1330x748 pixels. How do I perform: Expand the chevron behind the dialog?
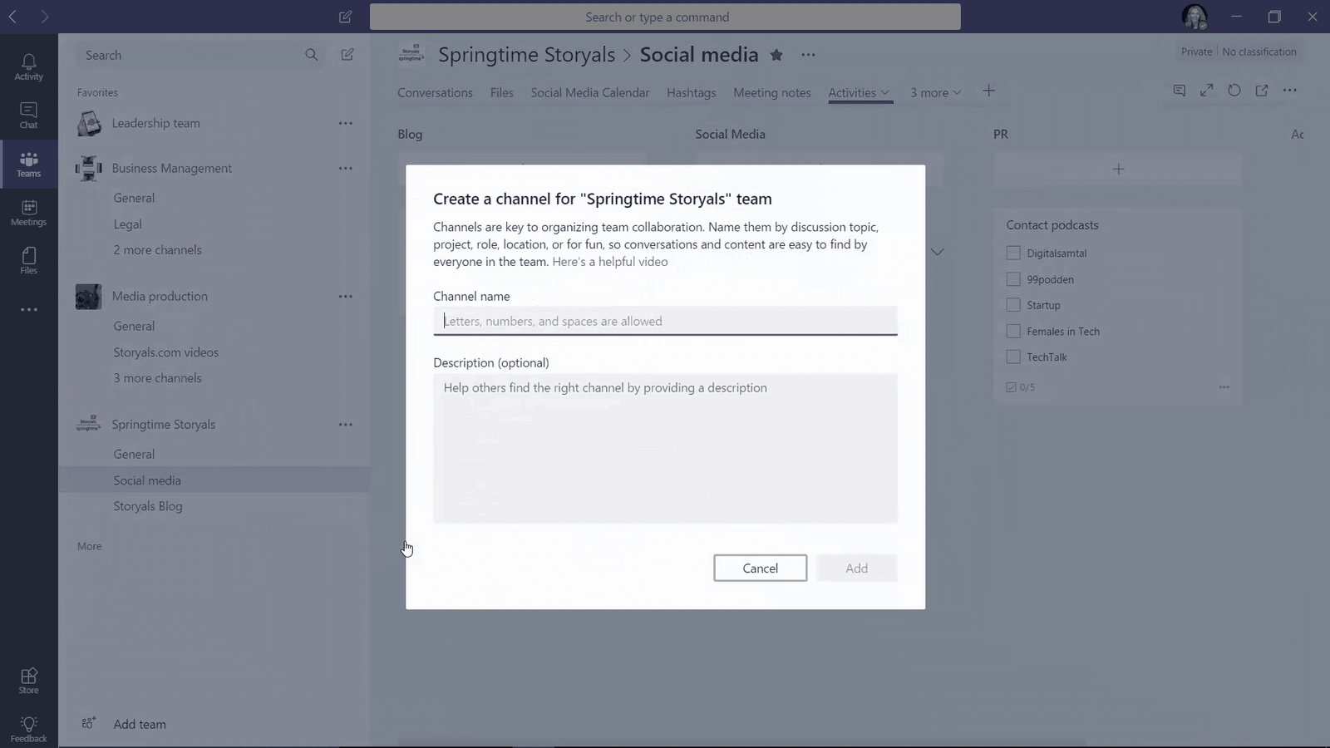click(x=938, y=252)
